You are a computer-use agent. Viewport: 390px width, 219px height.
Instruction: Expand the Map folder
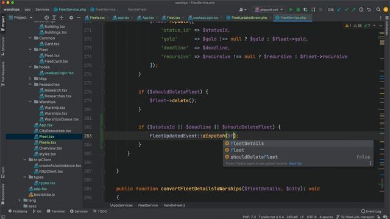coord(30,78)
